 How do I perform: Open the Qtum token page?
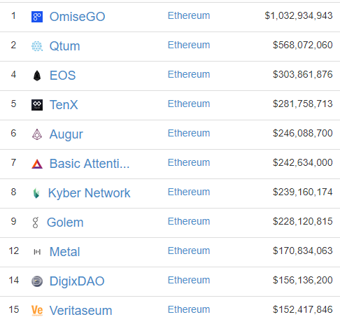point(64,46)
